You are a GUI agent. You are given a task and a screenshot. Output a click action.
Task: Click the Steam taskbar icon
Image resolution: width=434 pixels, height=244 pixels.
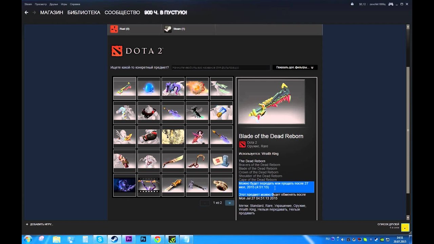pos(114,239)
